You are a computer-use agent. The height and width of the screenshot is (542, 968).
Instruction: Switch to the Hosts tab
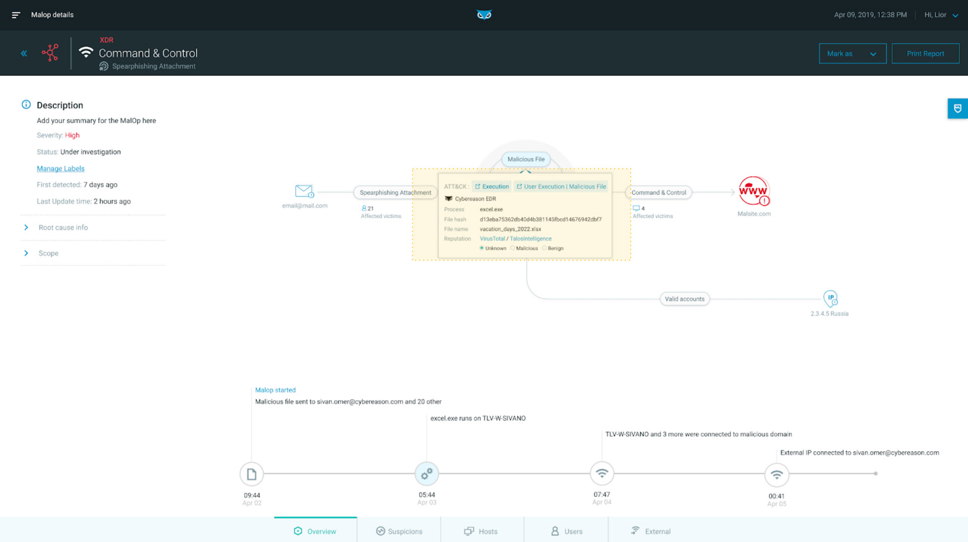point(482,531)
